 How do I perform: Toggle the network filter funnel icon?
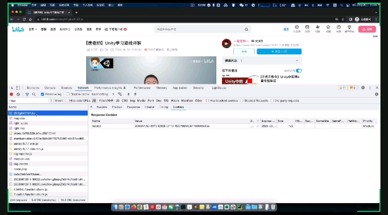point(27,94)
